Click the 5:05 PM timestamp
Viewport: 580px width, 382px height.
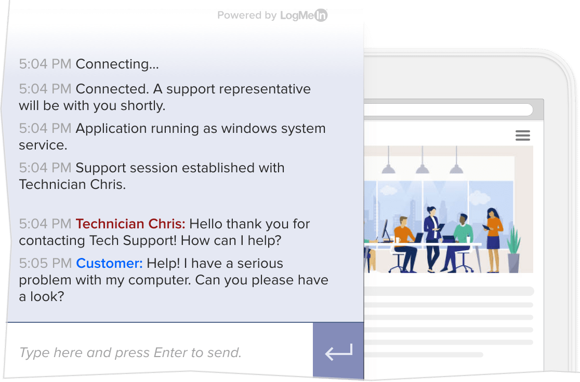coord(45,263)
